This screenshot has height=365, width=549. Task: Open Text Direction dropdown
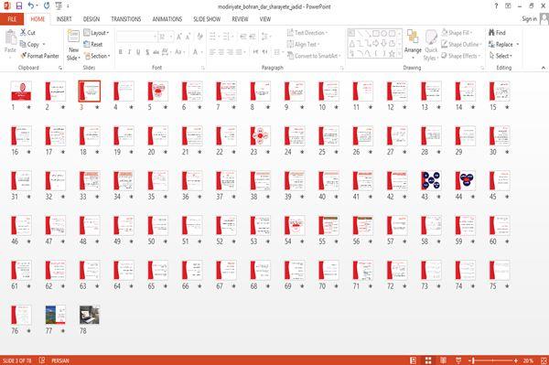307,33
